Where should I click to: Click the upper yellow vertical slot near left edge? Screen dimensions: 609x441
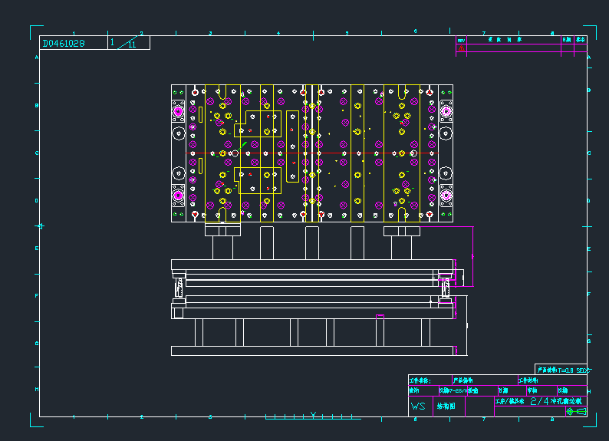coord(200,114)
